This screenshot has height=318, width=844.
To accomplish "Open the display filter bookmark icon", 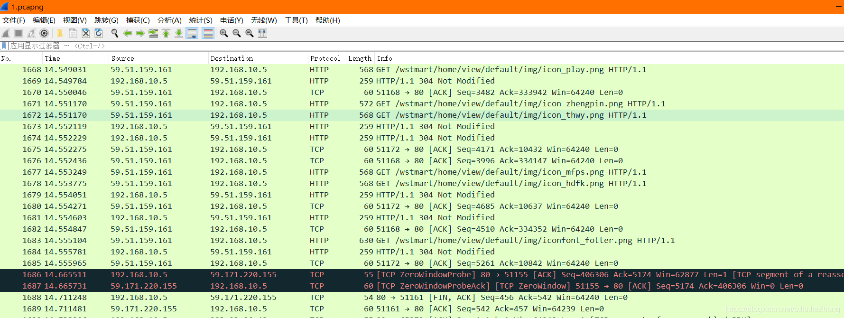I will [x=4, y=46].
